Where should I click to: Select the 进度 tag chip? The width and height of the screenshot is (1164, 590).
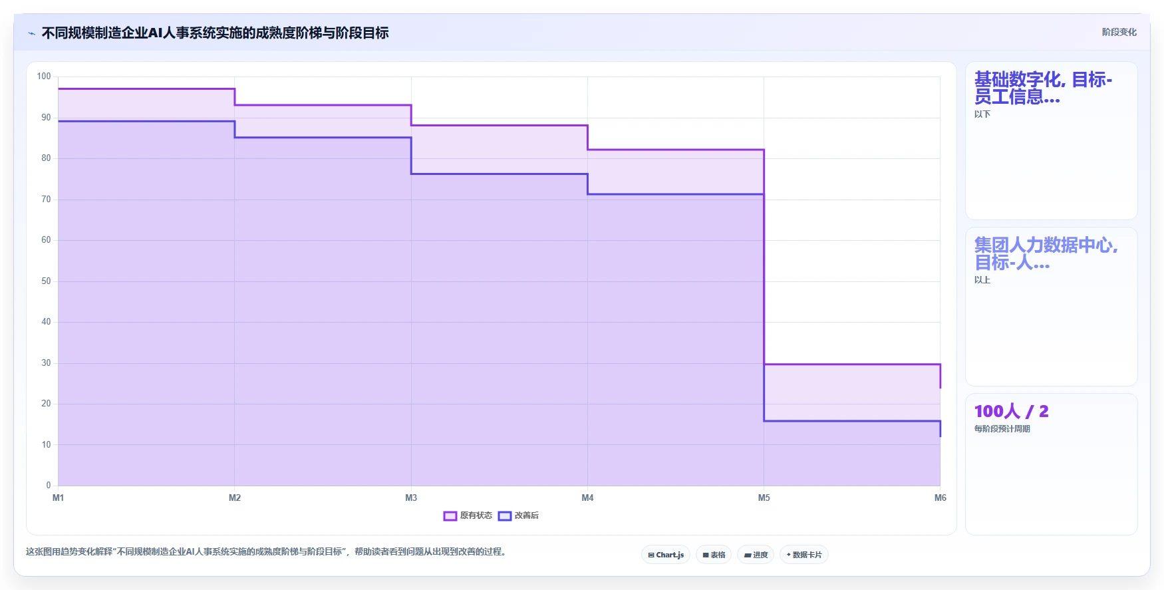(x=756, y=555)
